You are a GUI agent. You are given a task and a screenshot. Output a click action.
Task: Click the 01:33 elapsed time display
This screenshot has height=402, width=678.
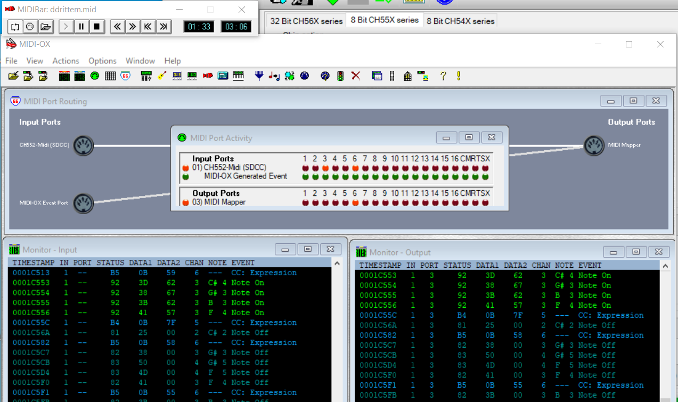click(199, 27)
